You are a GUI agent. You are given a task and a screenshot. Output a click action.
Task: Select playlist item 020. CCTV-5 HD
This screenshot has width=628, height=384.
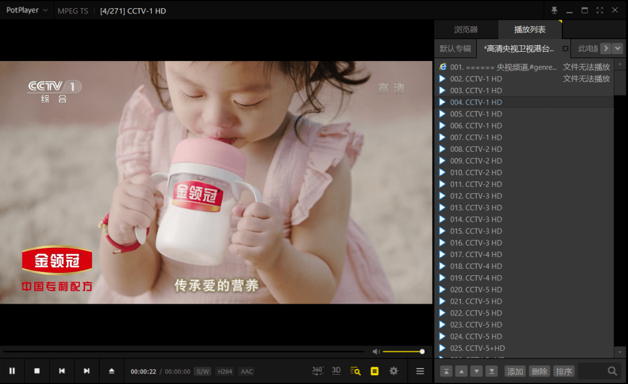point(524,289)
